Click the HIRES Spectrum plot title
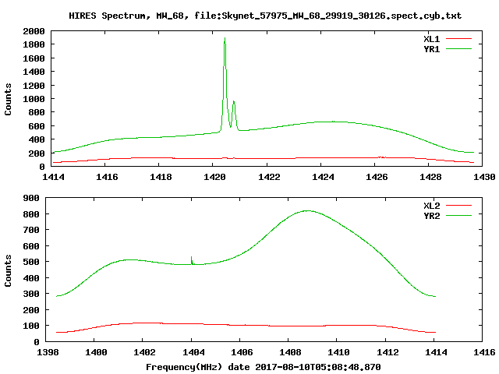 click(265, 16)
